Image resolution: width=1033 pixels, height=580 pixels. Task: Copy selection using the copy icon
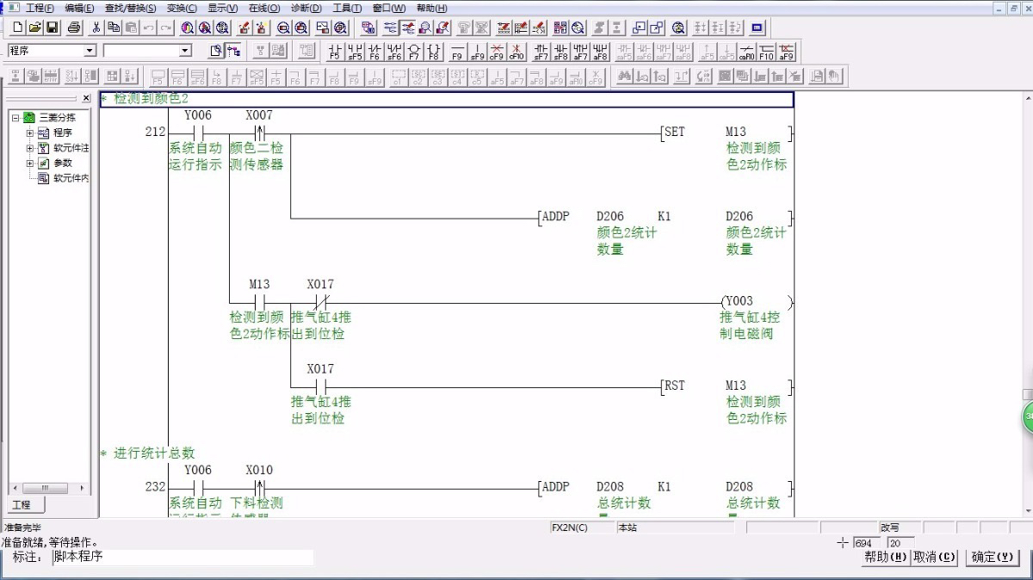[114, 27]
